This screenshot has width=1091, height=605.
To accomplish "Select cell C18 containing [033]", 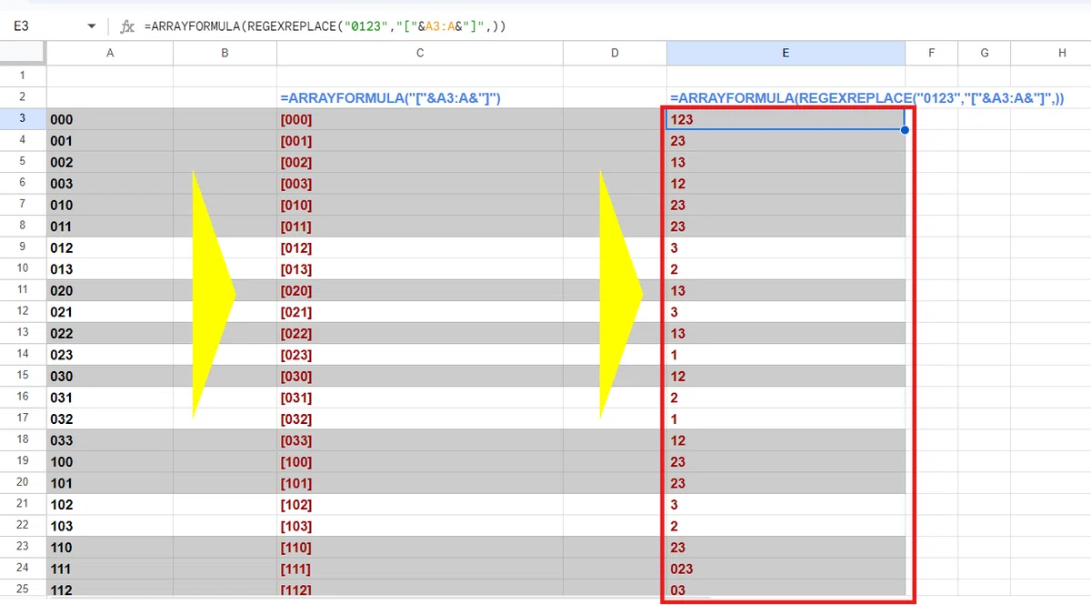I will (420, 440).
